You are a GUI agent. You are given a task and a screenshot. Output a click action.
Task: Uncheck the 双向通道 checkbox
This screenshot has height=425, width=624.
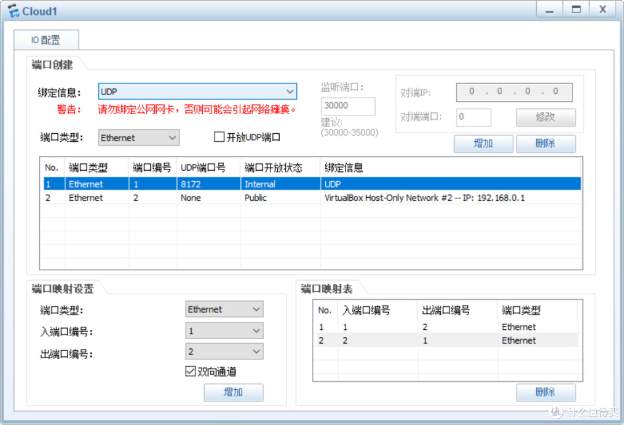pos(191,371)
